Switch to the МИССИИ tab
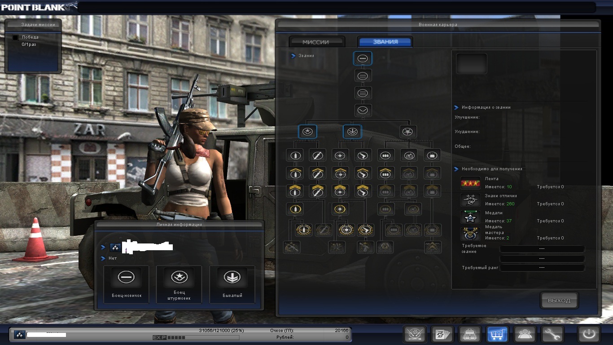Screen dimensions: 613x345 [316, 42]
